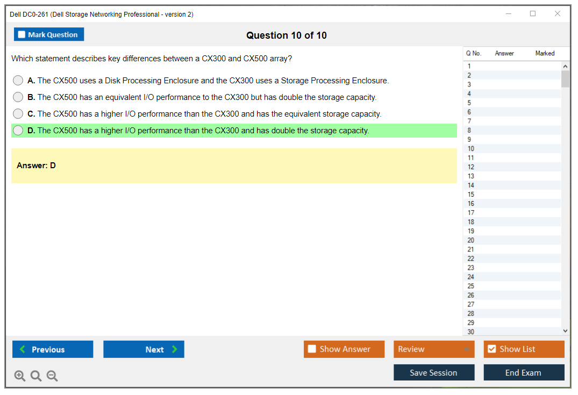Tick the Mark Question checkbox

(x=22, y=34)
